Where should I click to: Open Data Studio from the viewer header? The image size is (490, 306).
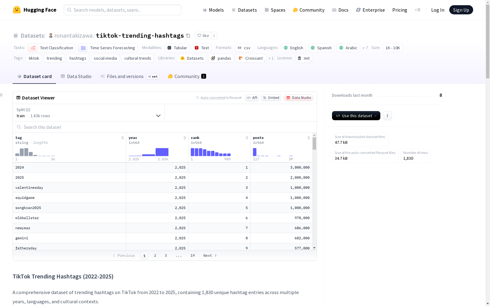tap(299, 98)
